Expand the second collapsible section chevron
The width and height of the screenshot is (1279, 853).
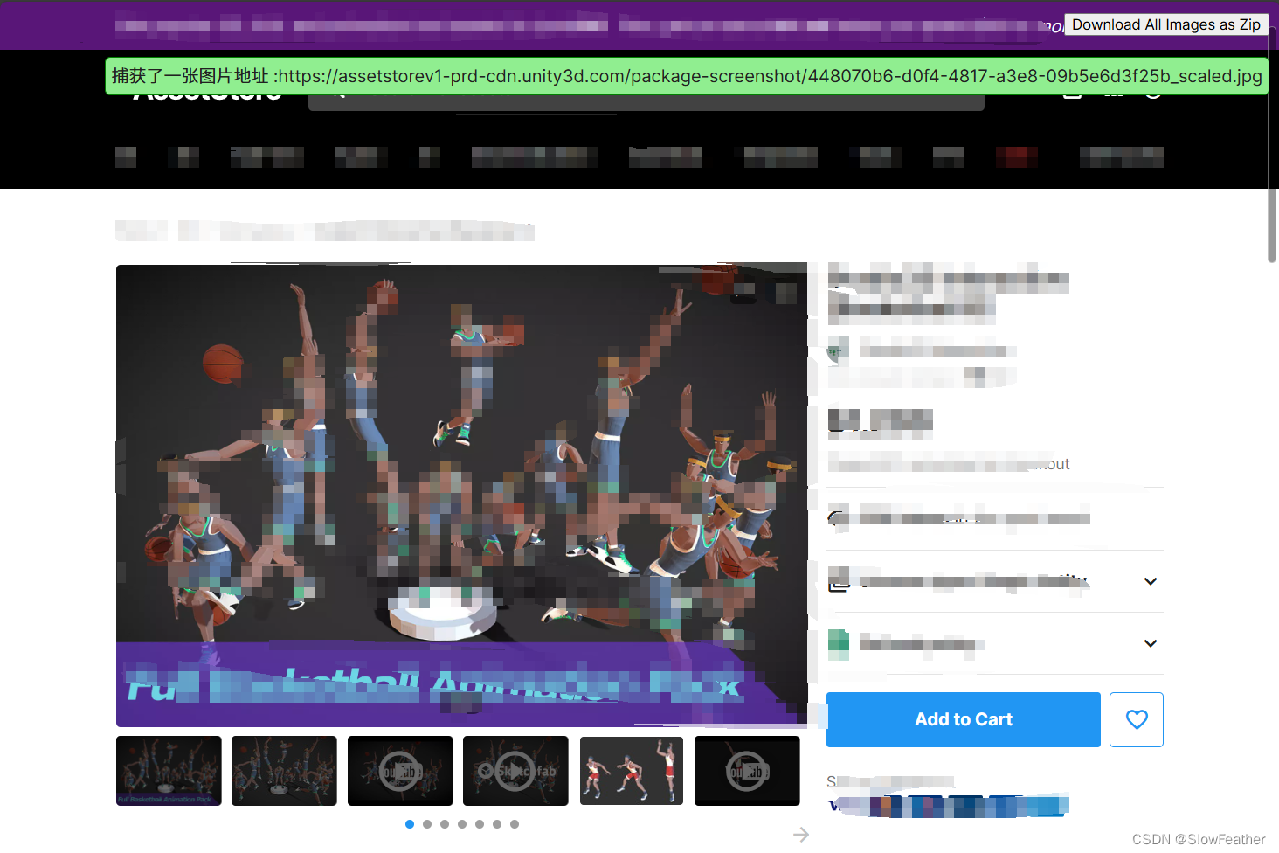[x=1151, y=643]
